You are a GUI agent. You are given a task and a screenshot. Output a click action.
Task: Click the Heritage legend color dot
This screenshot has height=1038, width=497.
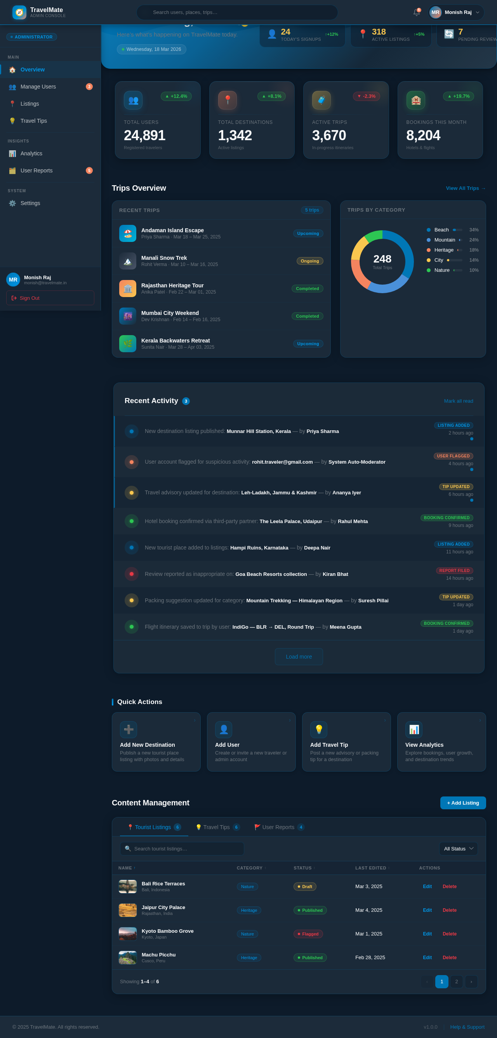[x=429, y=250]
